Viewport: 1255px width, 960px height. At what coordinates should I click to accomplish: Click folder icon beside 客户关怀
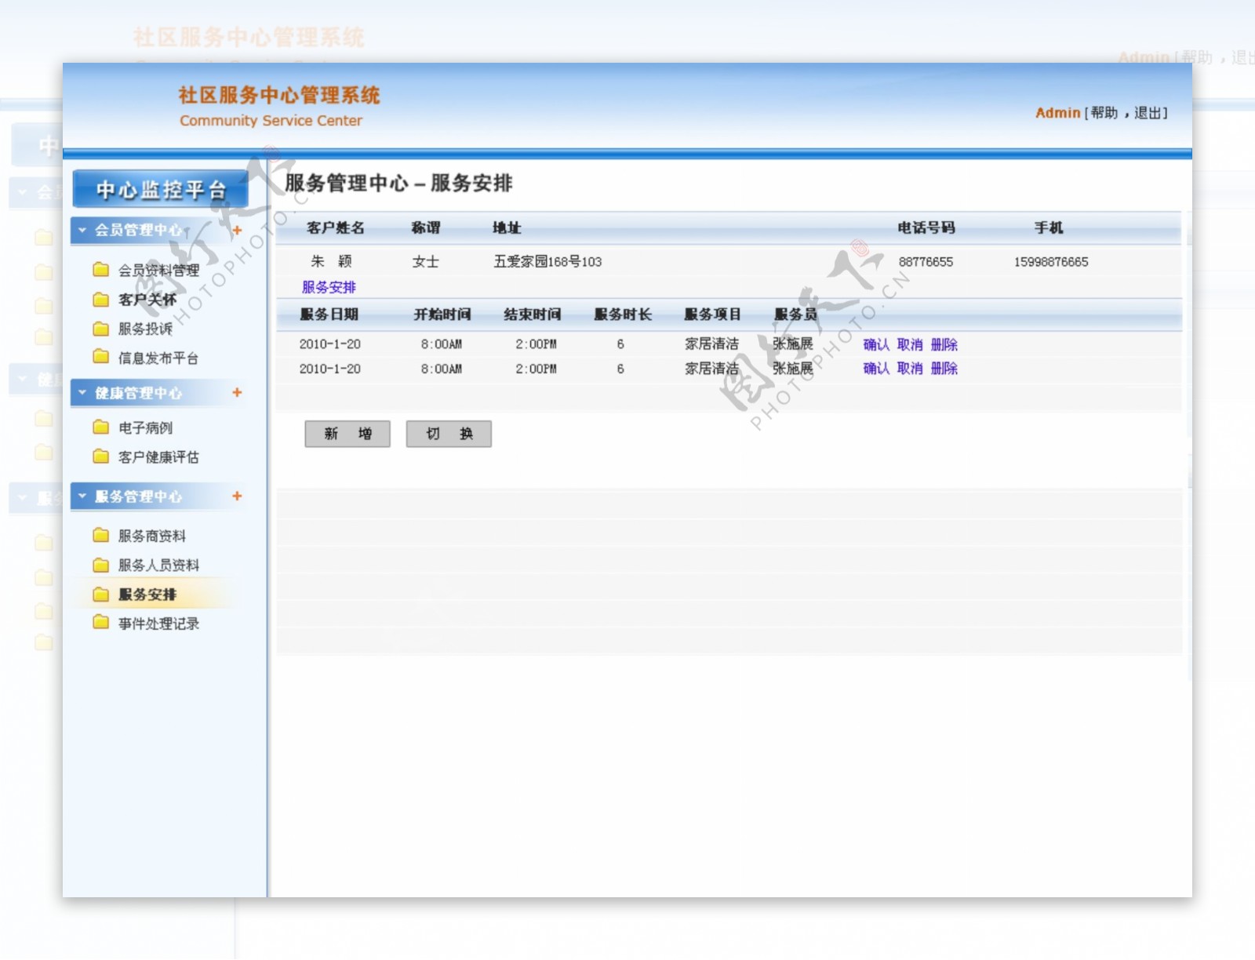100,300
